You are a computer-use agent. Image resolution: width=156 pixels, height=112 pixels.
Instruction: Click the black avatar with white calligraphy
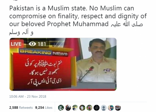[x=96, y=108]
